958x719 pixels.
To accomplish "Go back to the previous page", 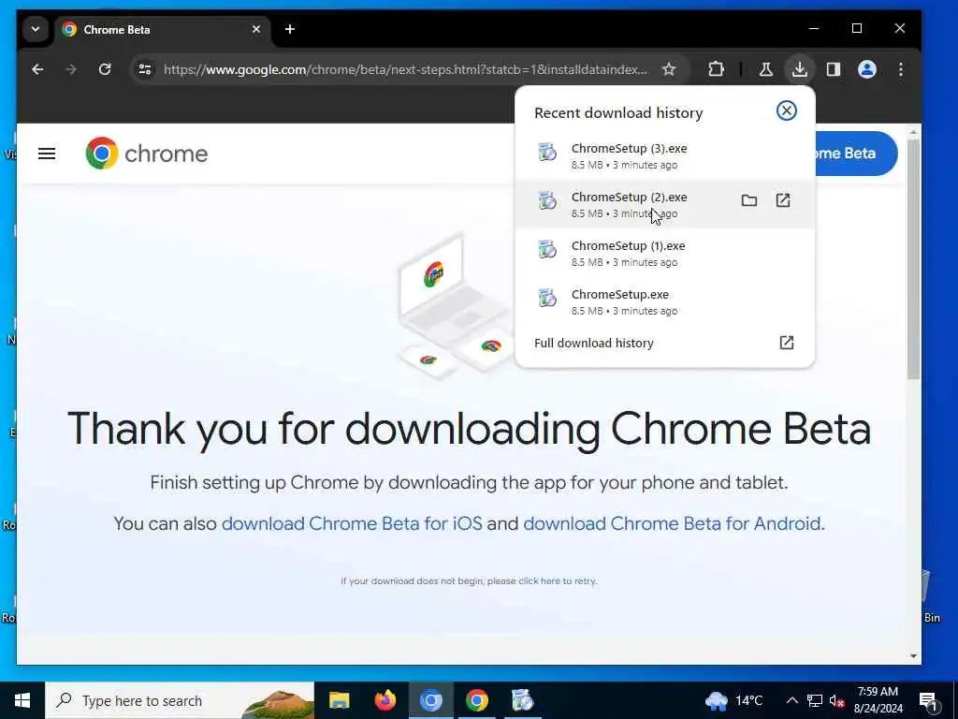I will click(37, 69).
